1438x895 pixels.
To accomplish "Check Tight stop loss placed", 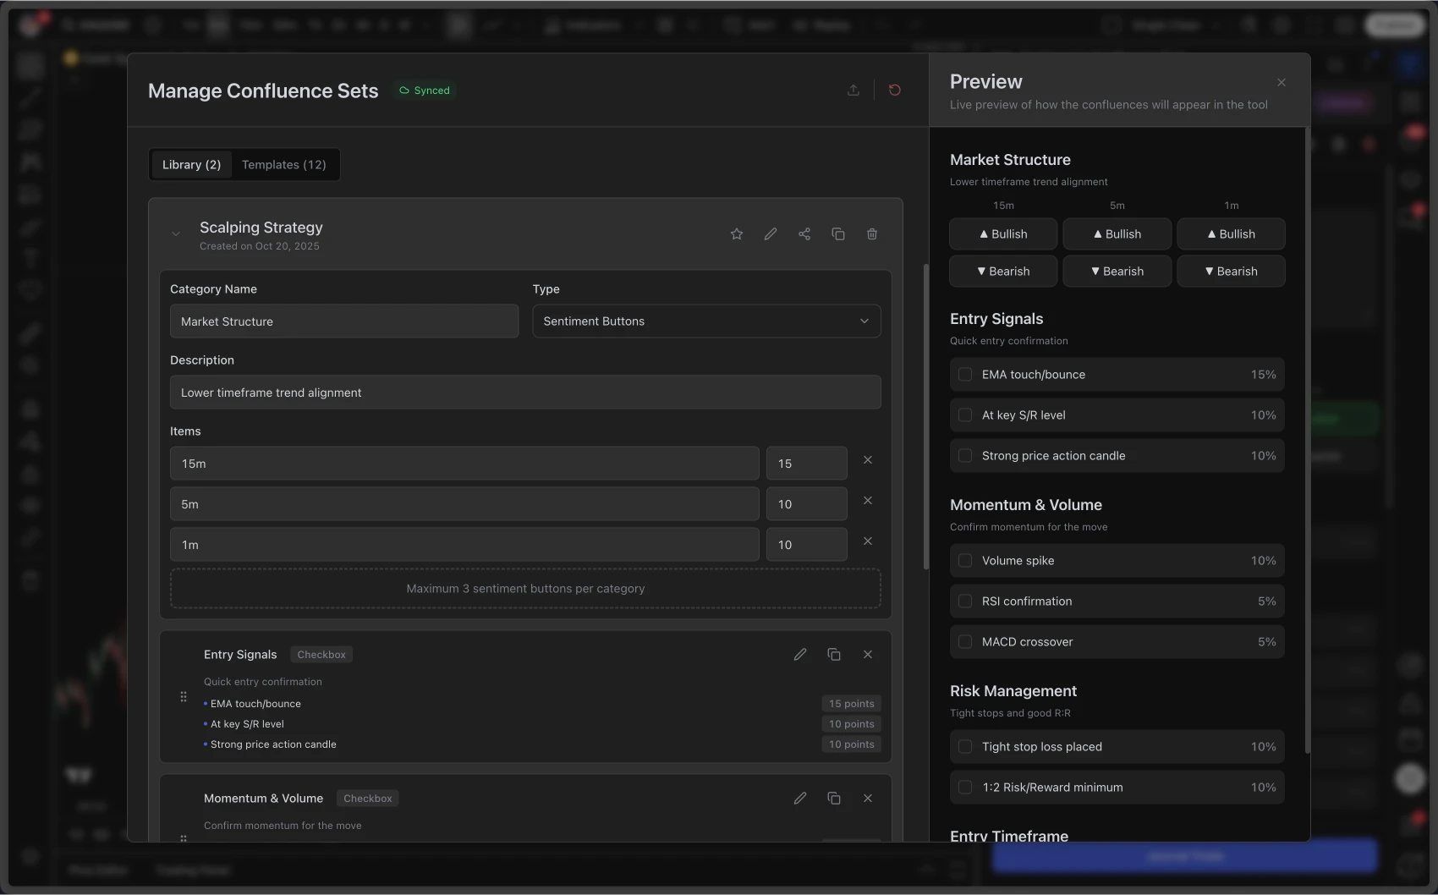I will pos(965,747).
